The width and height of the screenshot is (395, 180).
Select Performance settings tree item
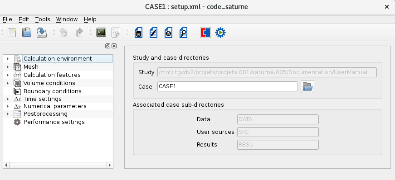(x=54, y=122)
